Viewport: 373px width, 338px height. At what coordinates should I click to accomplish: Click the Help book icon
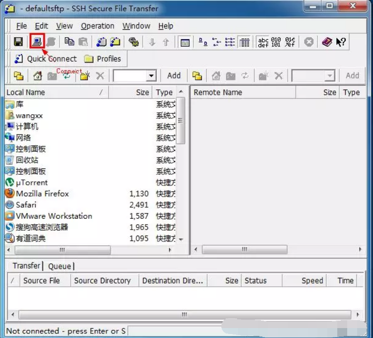pos(326,42)
